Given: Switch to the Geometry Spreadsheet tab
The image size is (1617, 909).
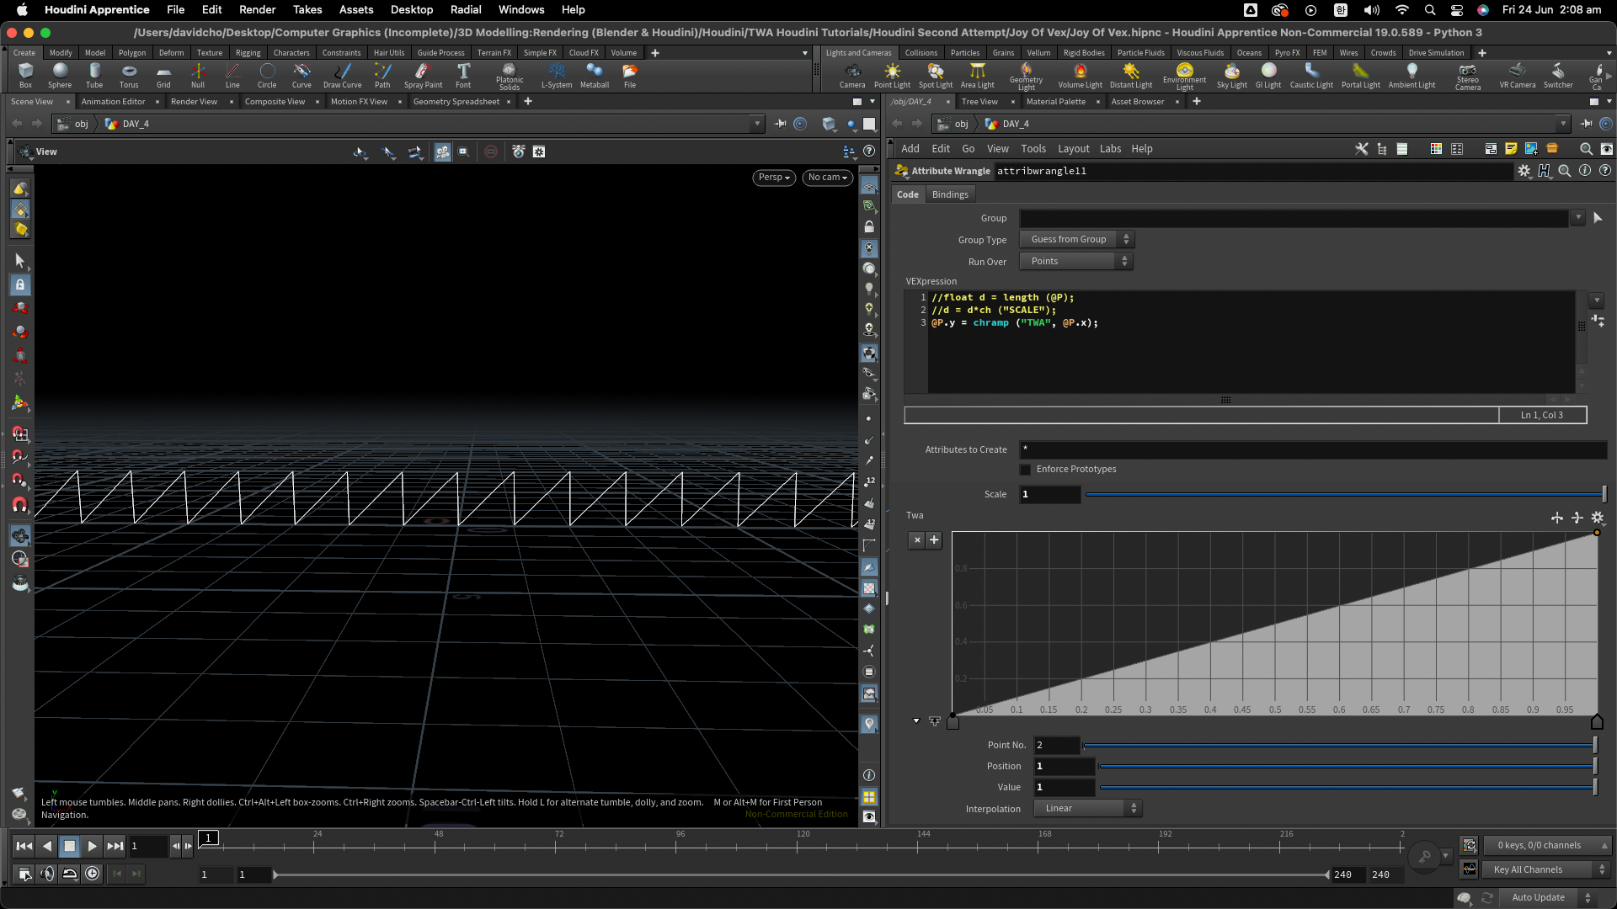Looking at the screenshot, I should tap(456, 102).
